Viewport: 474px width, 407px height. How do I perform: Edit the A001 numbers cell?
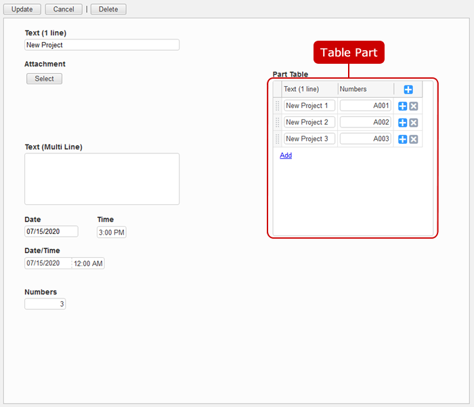366,106
